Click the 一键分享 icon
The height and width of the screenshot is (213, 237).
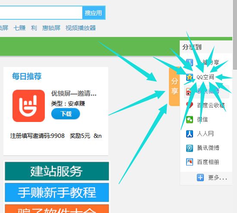[x=190, y=63]
